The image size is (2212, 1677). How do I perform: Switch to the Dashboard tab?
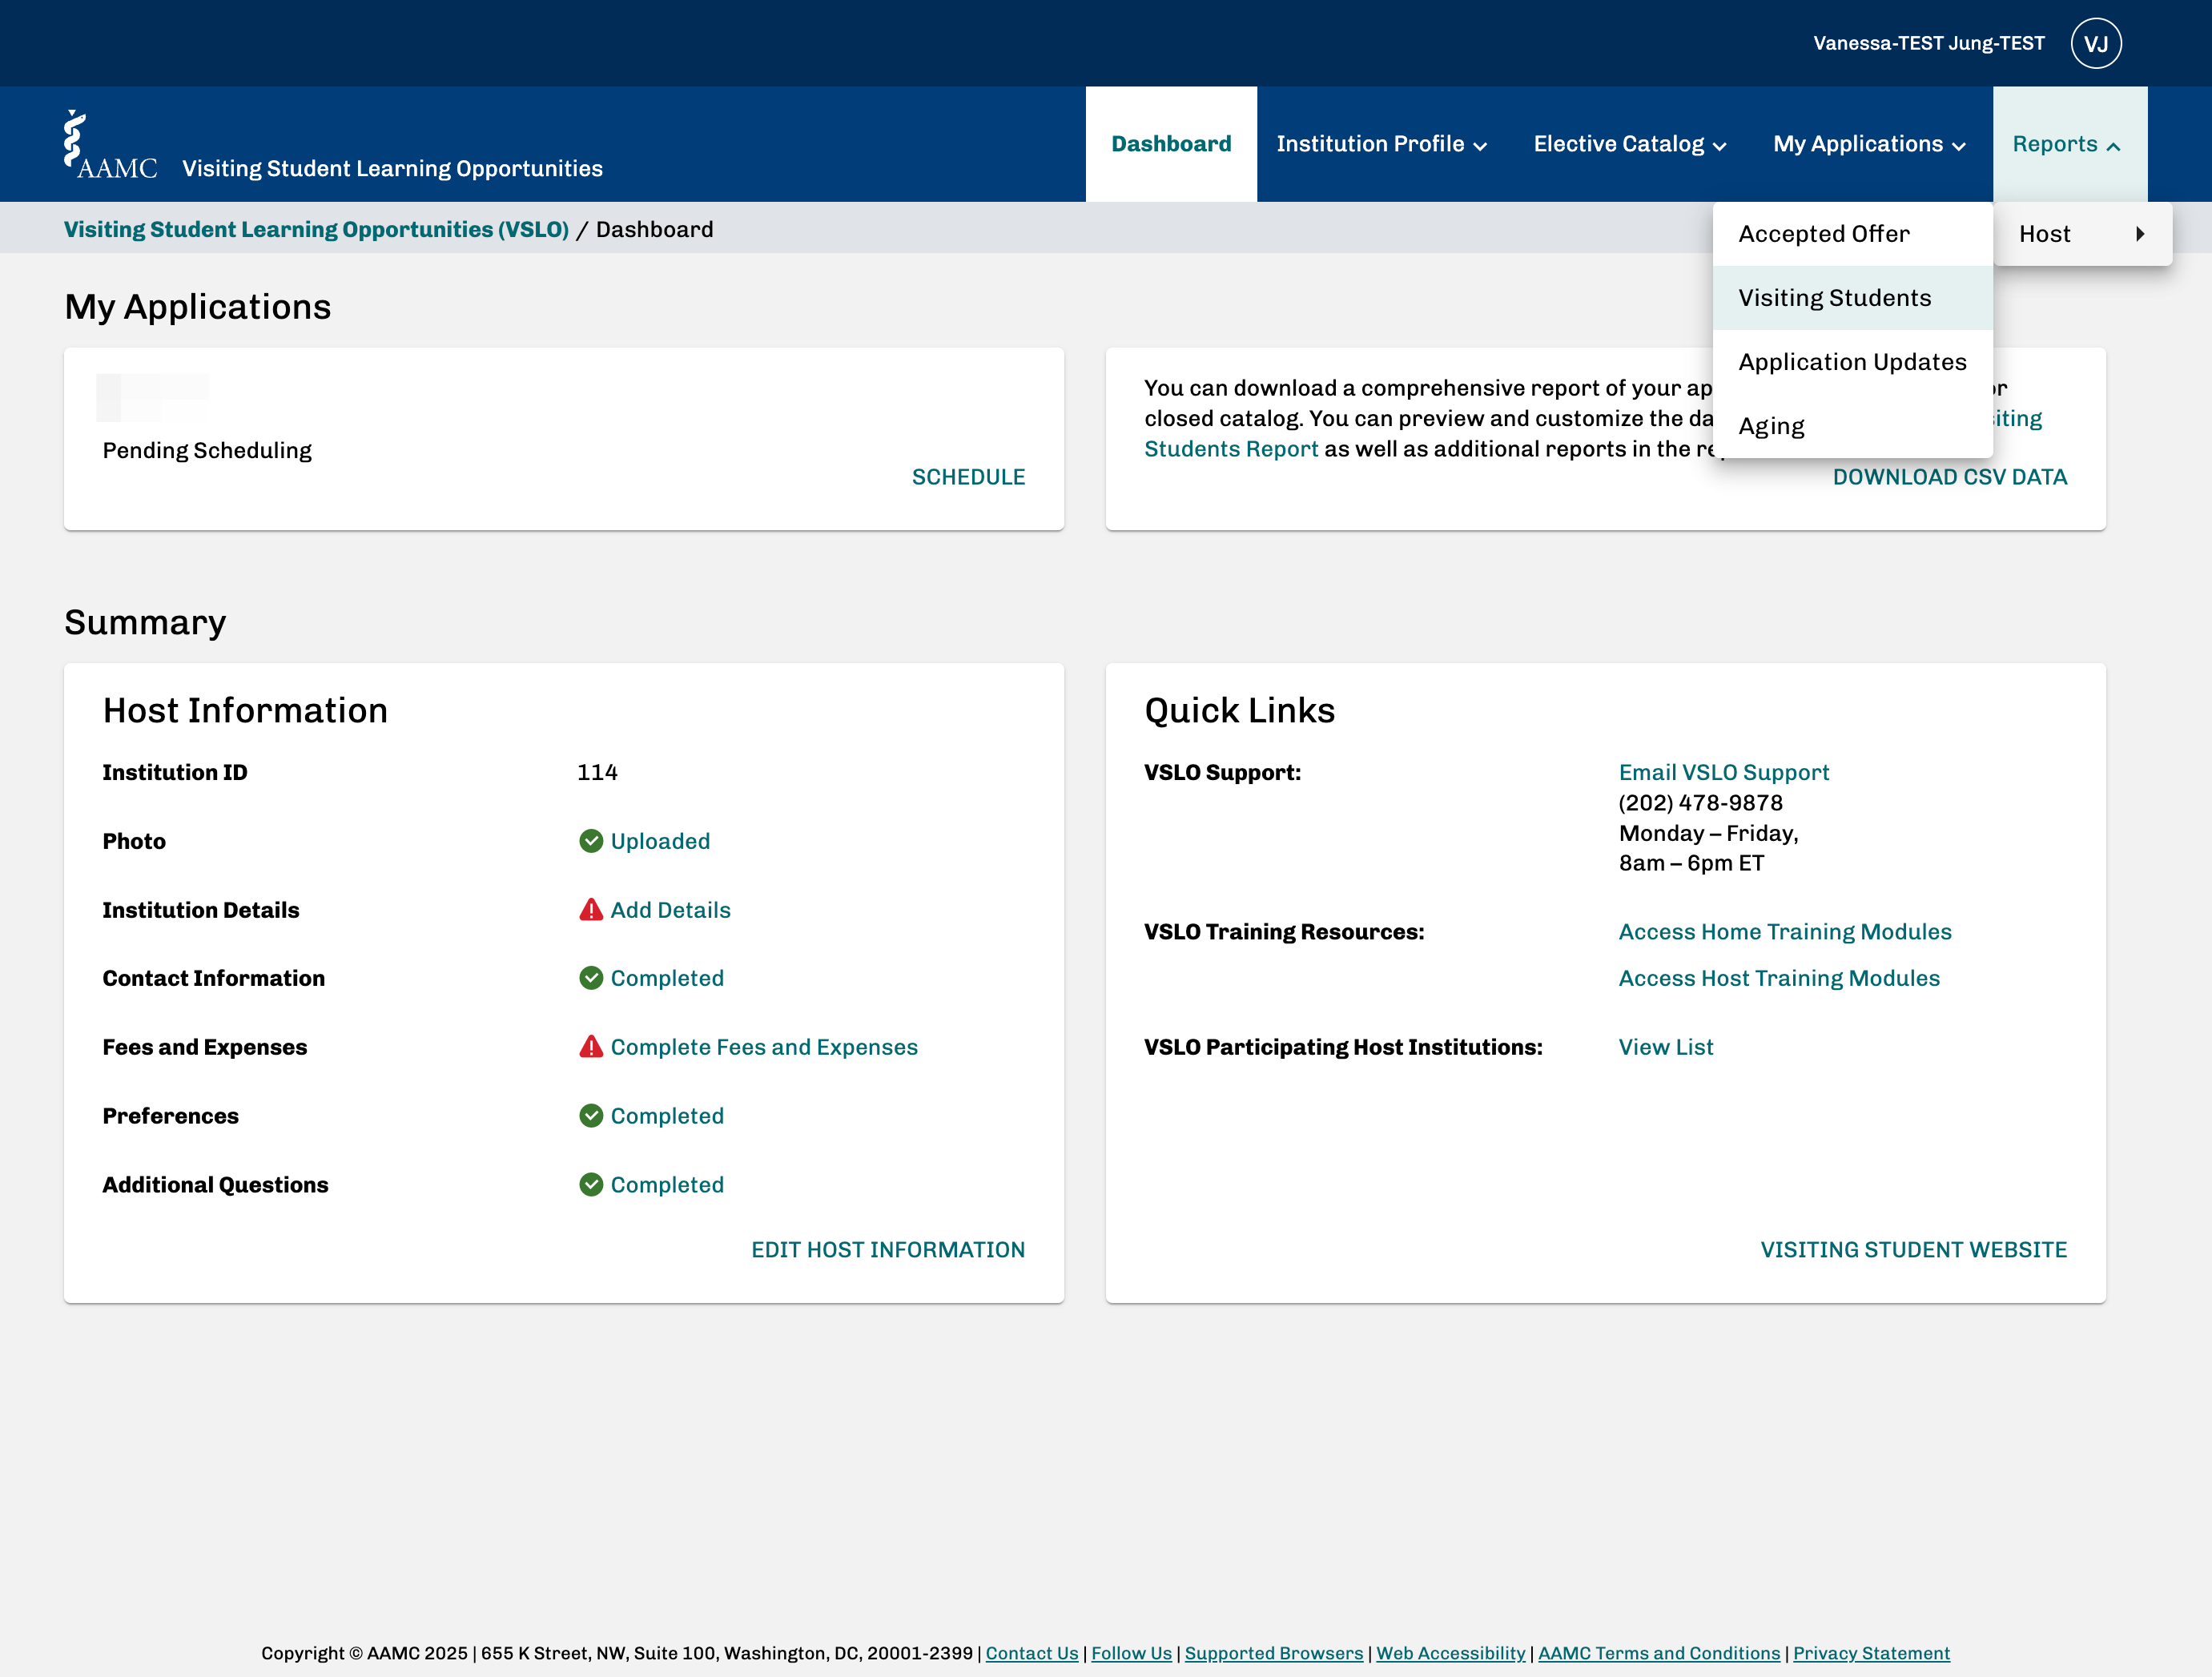coord(1171,144)
